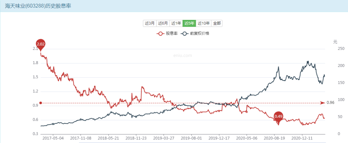Toggle the 前复权价格 legend series
This screenshot has width=348, height=143.
(x=196, y=34)
